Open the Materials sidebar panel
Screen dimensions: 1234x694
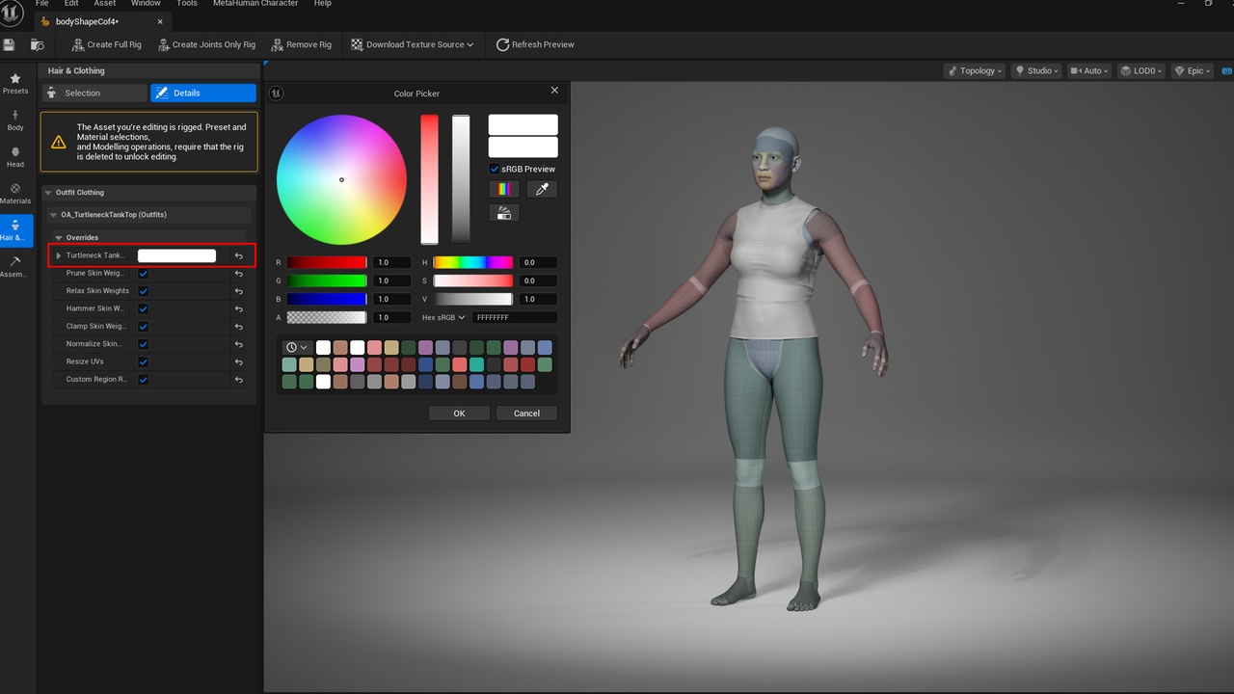tap(15, 194)
